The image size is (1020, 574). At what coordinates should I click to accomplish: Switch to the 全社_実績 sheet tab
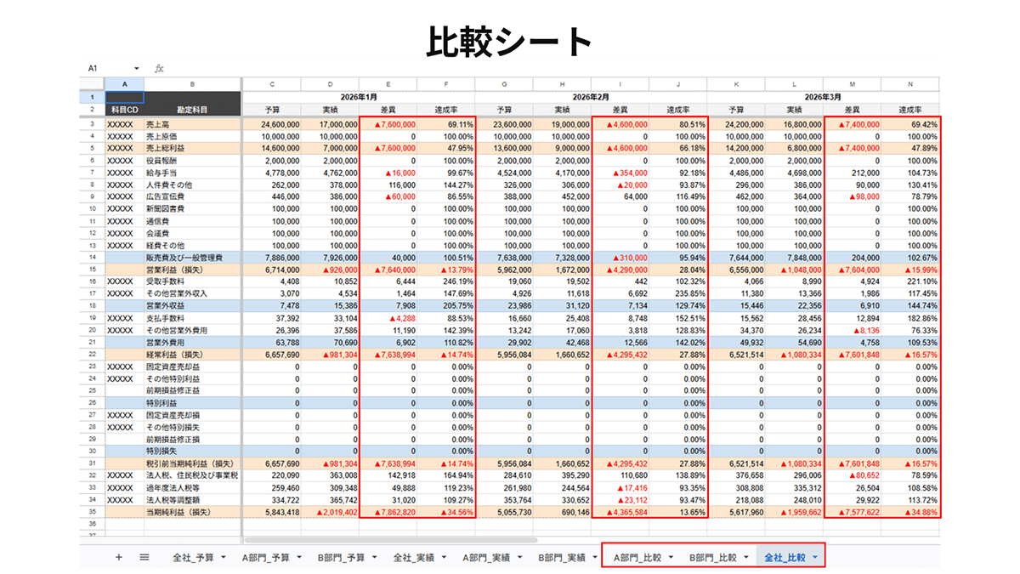tap(414, 558)
